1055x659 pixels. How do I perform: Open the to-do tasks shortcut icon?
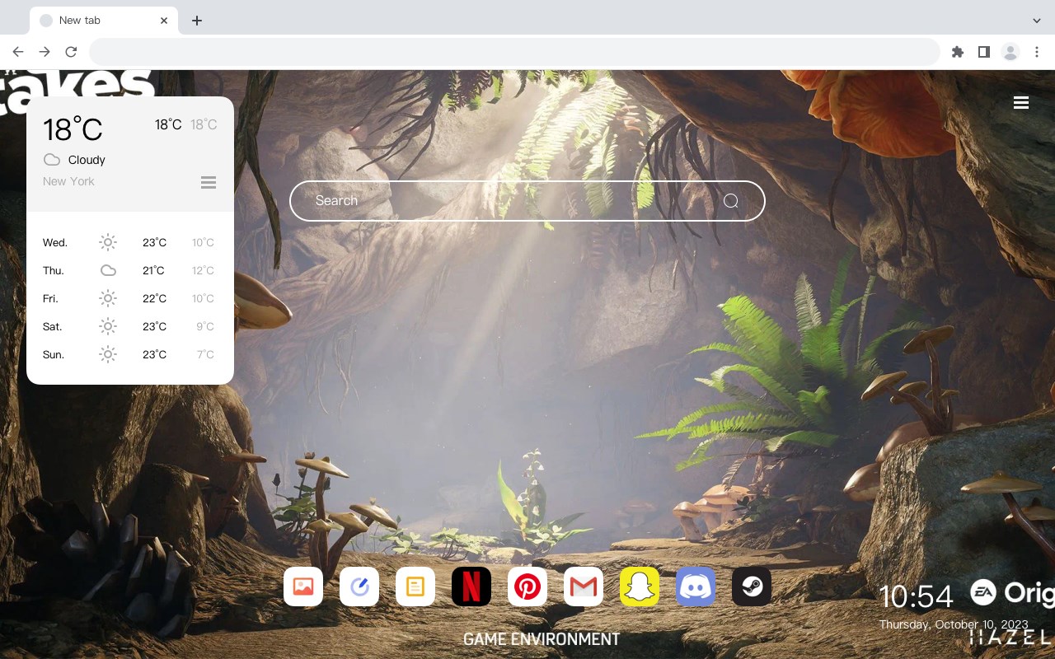[x=359, y=587]
